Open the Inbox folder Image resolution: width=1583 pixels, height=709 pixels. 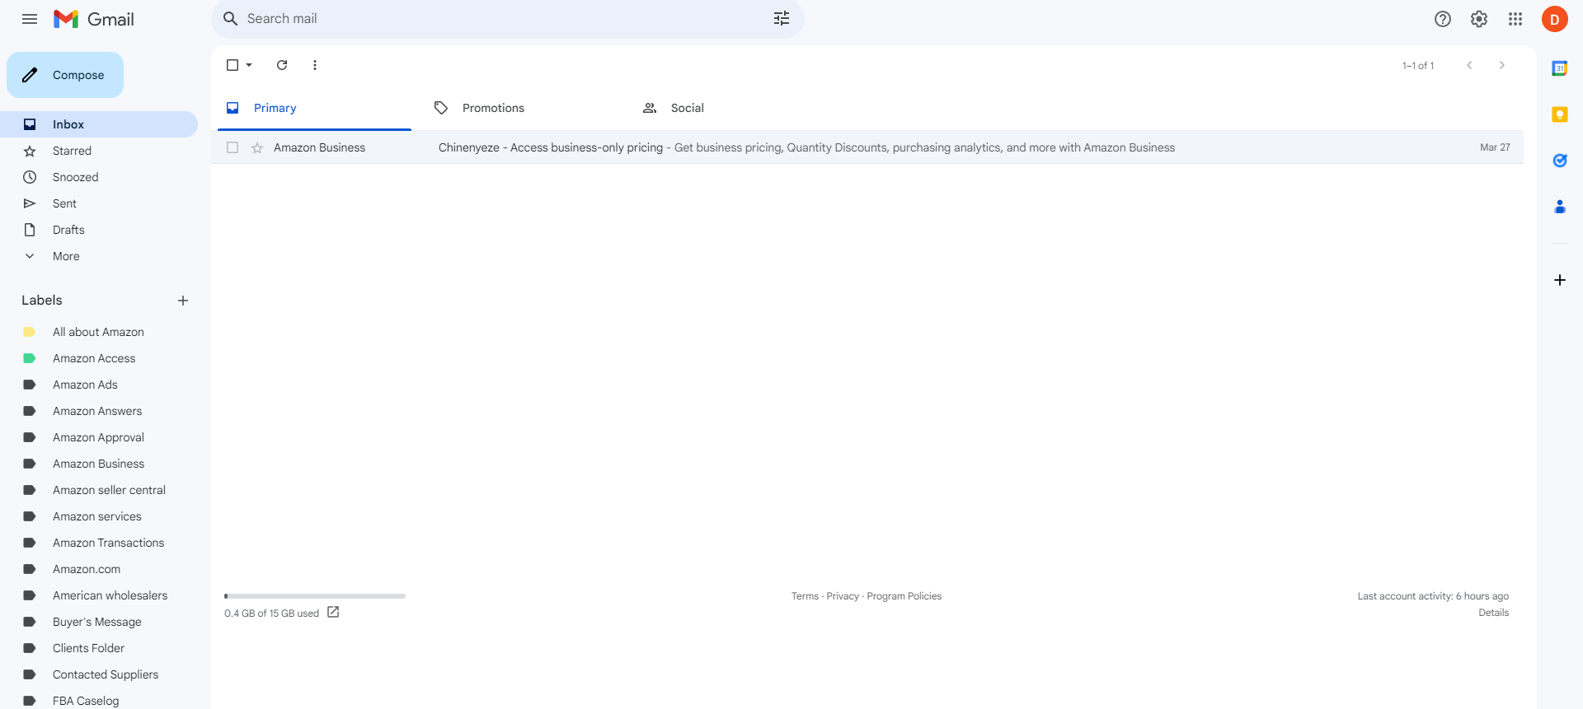point(99,124)
